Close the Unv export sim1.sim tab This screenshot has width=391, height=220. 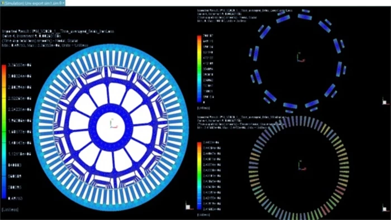[63, 3]
